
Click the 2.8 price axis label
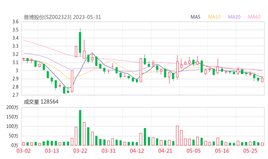click(x=15, y=87)
